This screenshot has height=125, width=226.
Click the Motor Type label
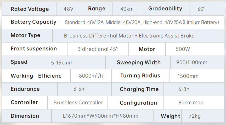[25, 35]
